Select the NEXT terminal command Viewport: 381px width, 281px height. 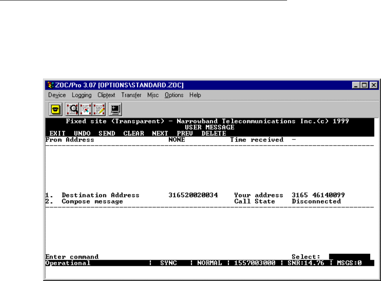tap(160, 133)
